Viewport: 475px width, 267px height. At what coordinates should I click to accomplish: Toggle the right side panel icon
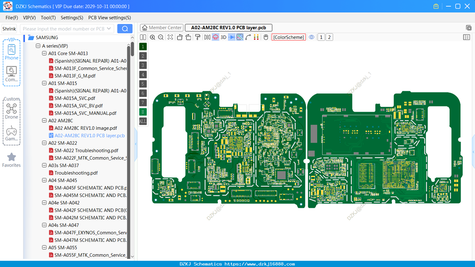(467, 37)
